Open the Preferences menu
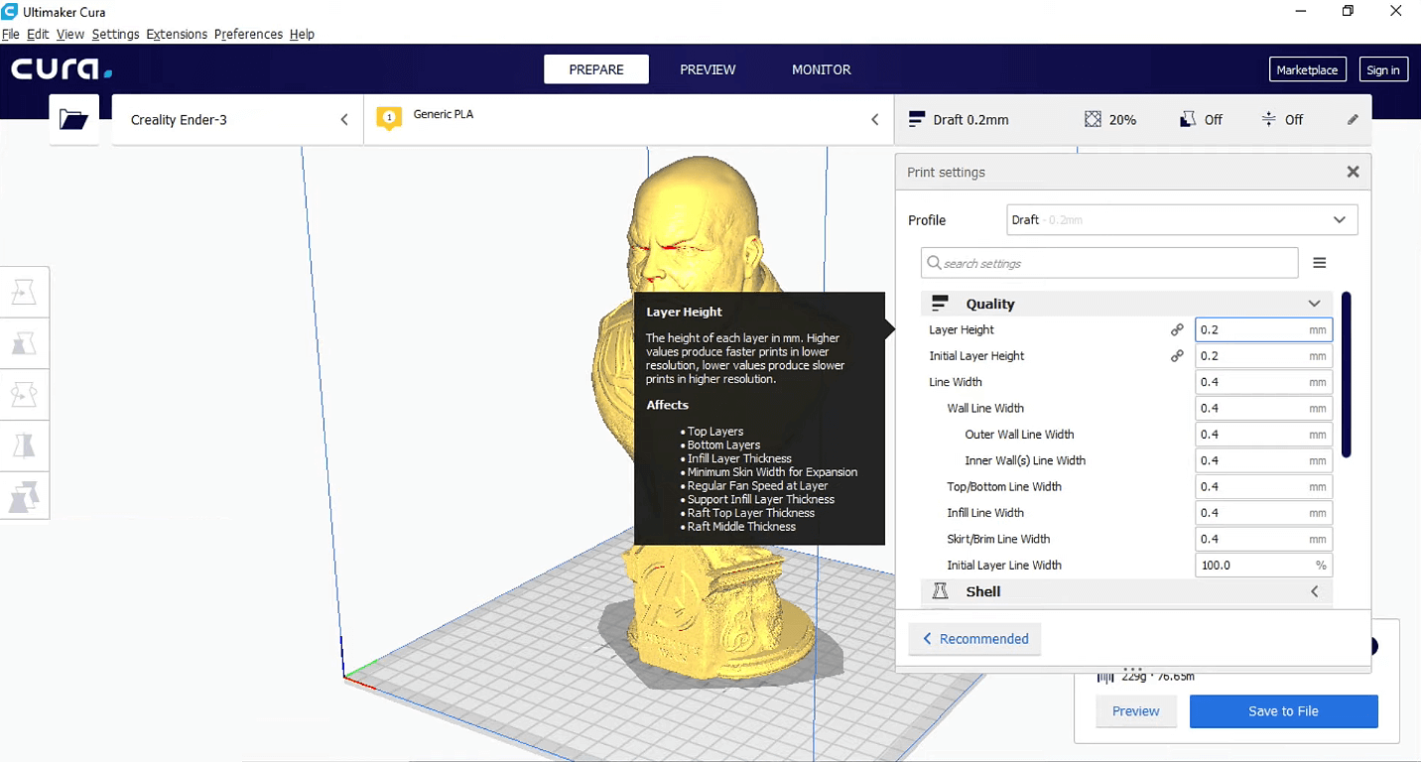 coord(248,34)
